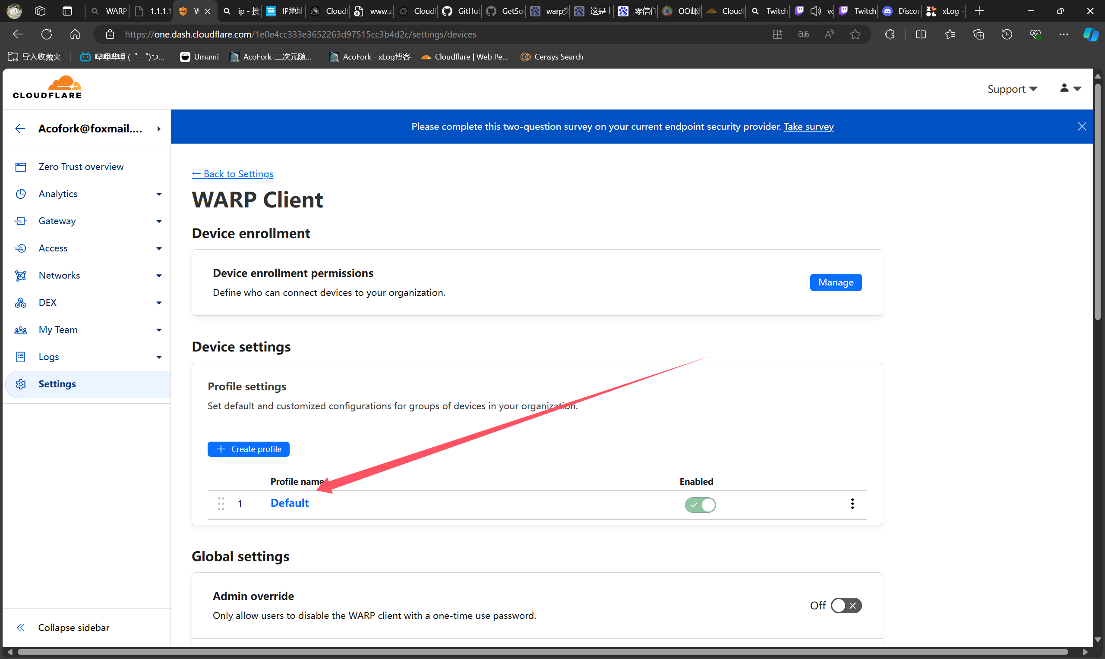1105x659 pixels.
Task: Open the Support dropdown menu
Action: point(1012,89)
